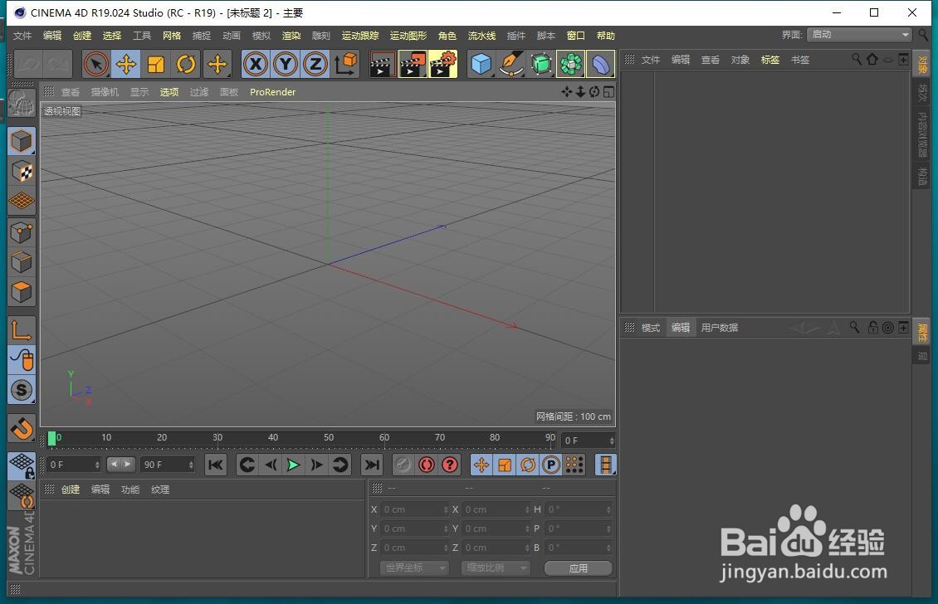
Task: Switch to Texture mode checker cube
Action: click(22, 172)
